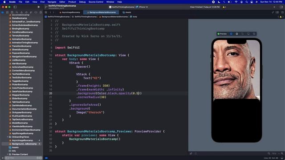Open the File menu
Screen dimensions: 285x160
point(20,2)
